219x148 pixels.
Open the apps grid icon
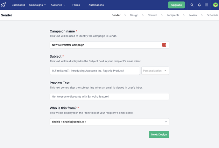tap(206, 5)
